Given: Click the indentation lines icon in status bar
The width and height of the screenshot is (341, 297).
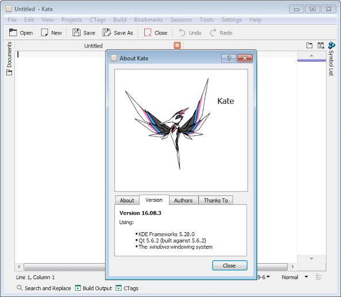Looking at the screenshot, I should pos(319,277).
